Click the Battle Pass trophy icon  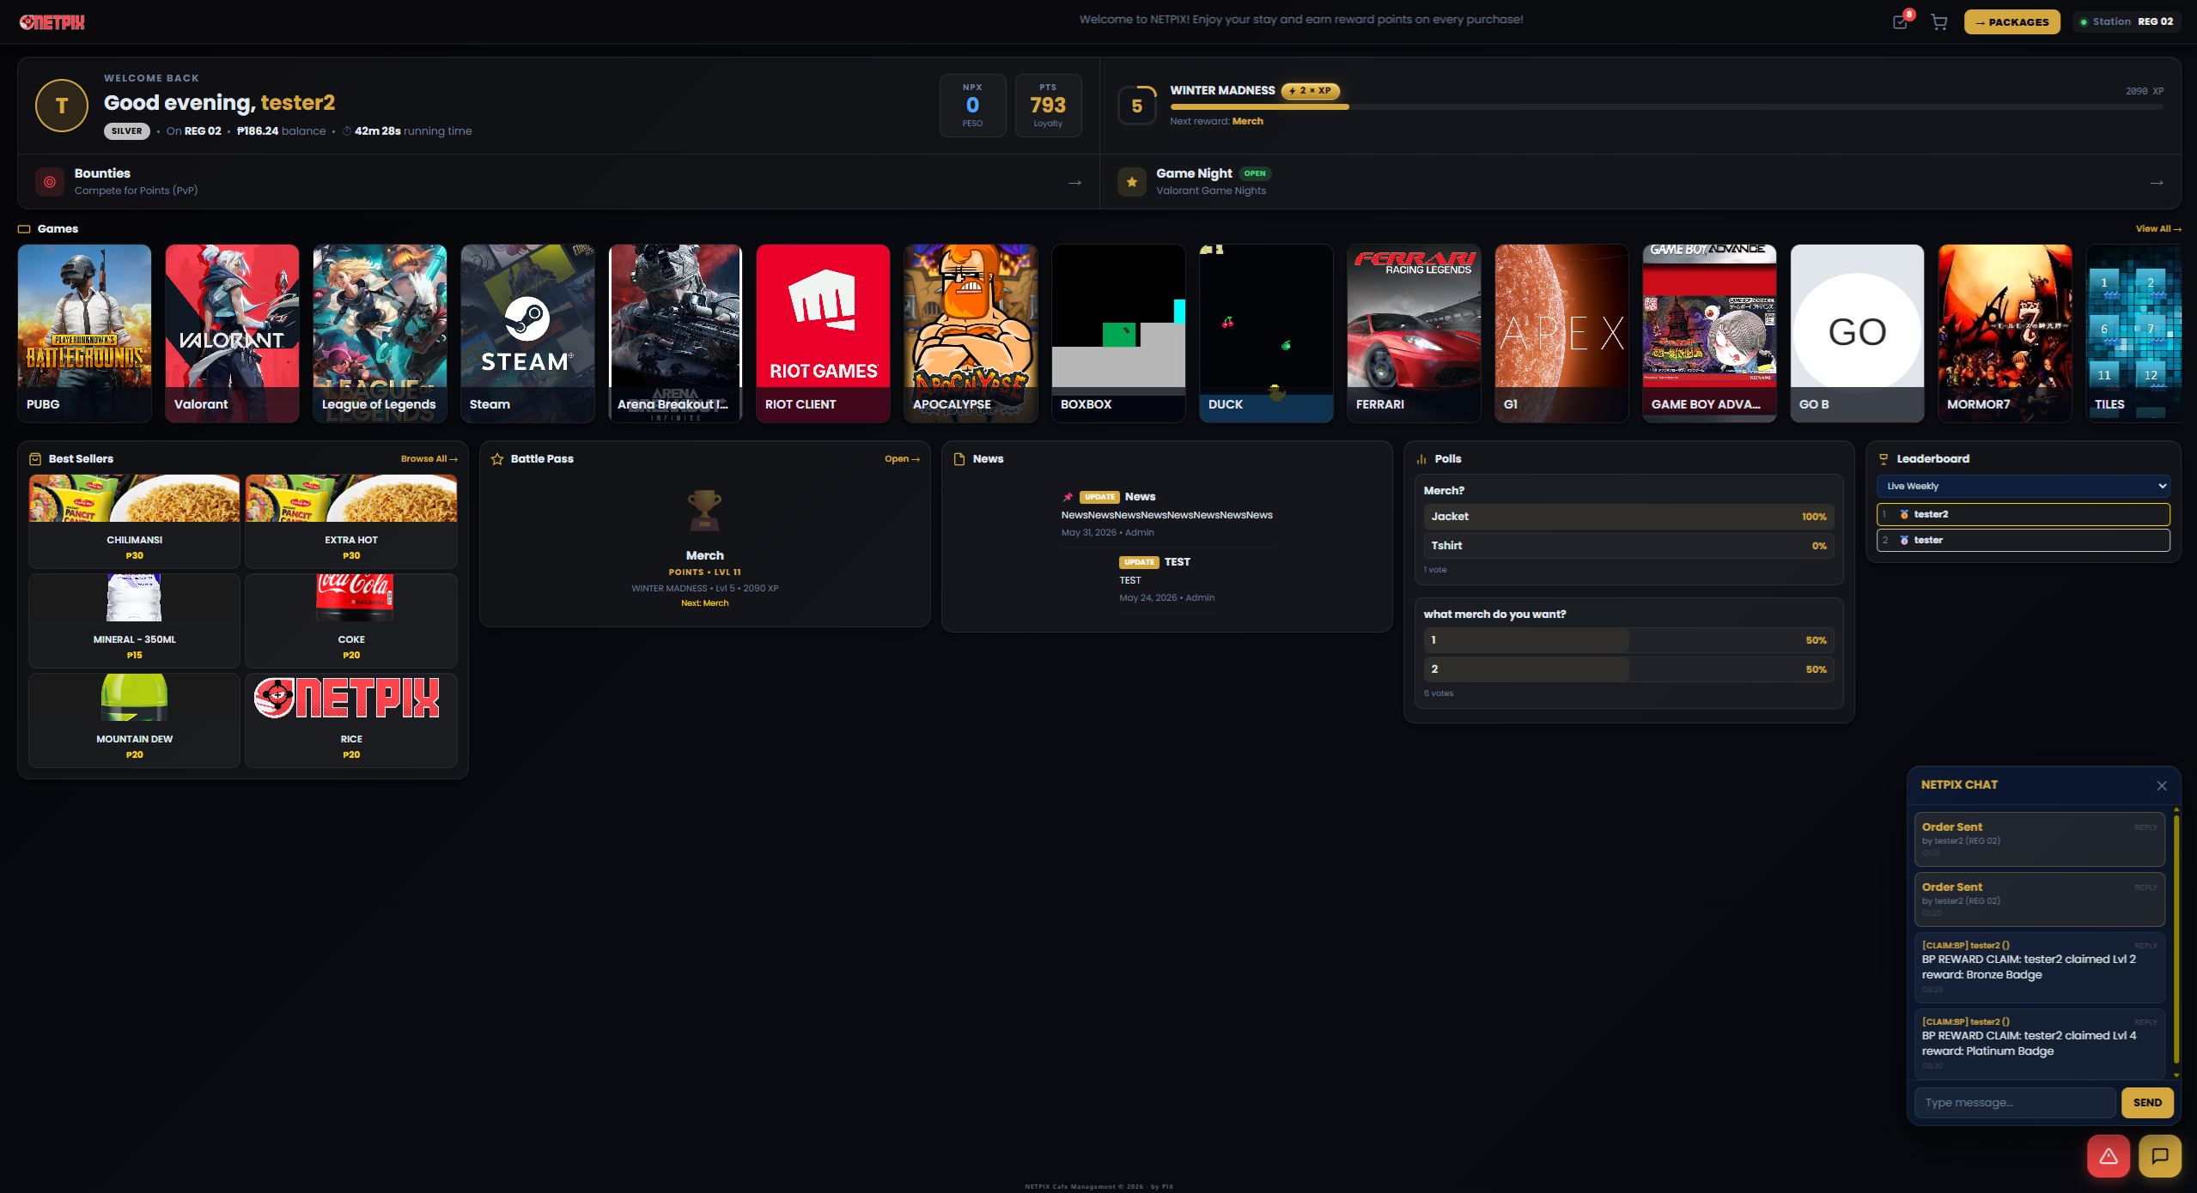click(704, 511)
